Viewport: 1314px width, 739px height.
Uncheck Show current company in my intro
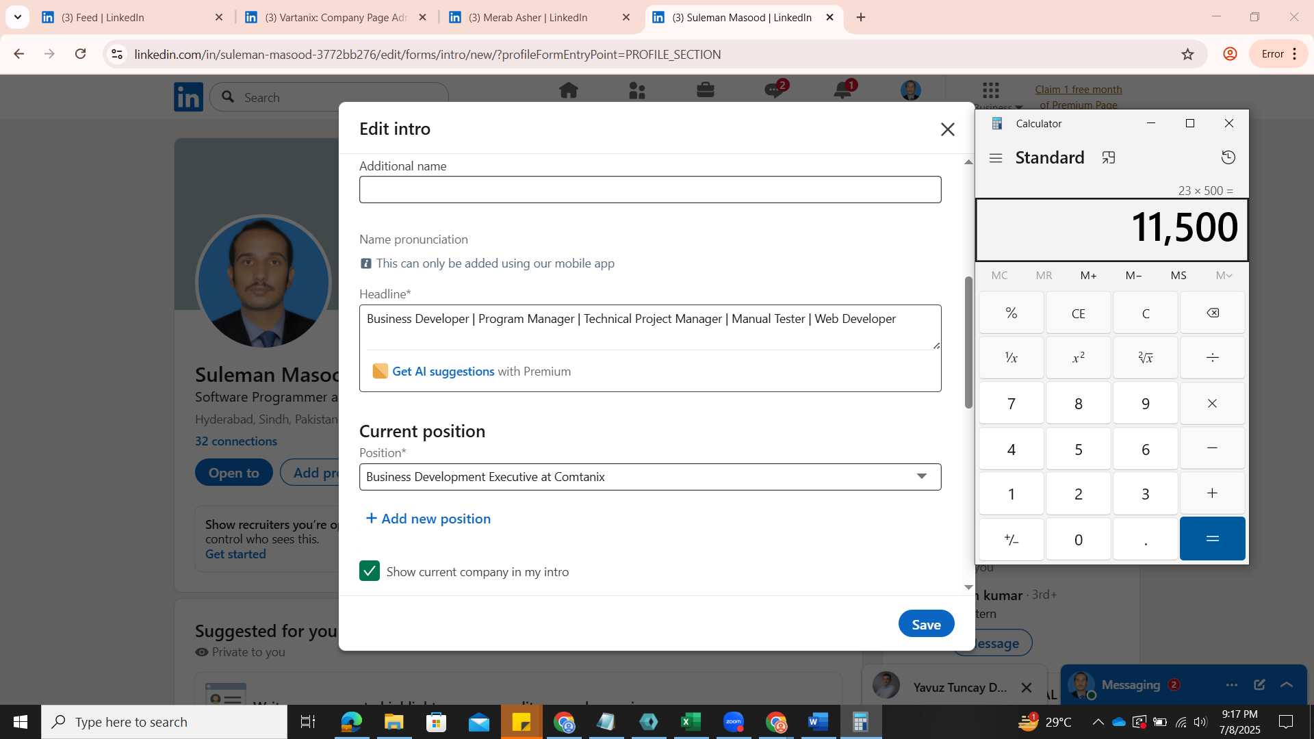point(370,571)
